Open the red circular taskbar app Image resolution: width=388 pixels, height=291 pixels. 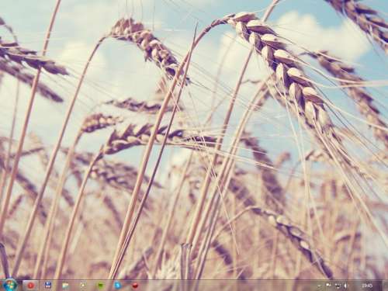30,286
